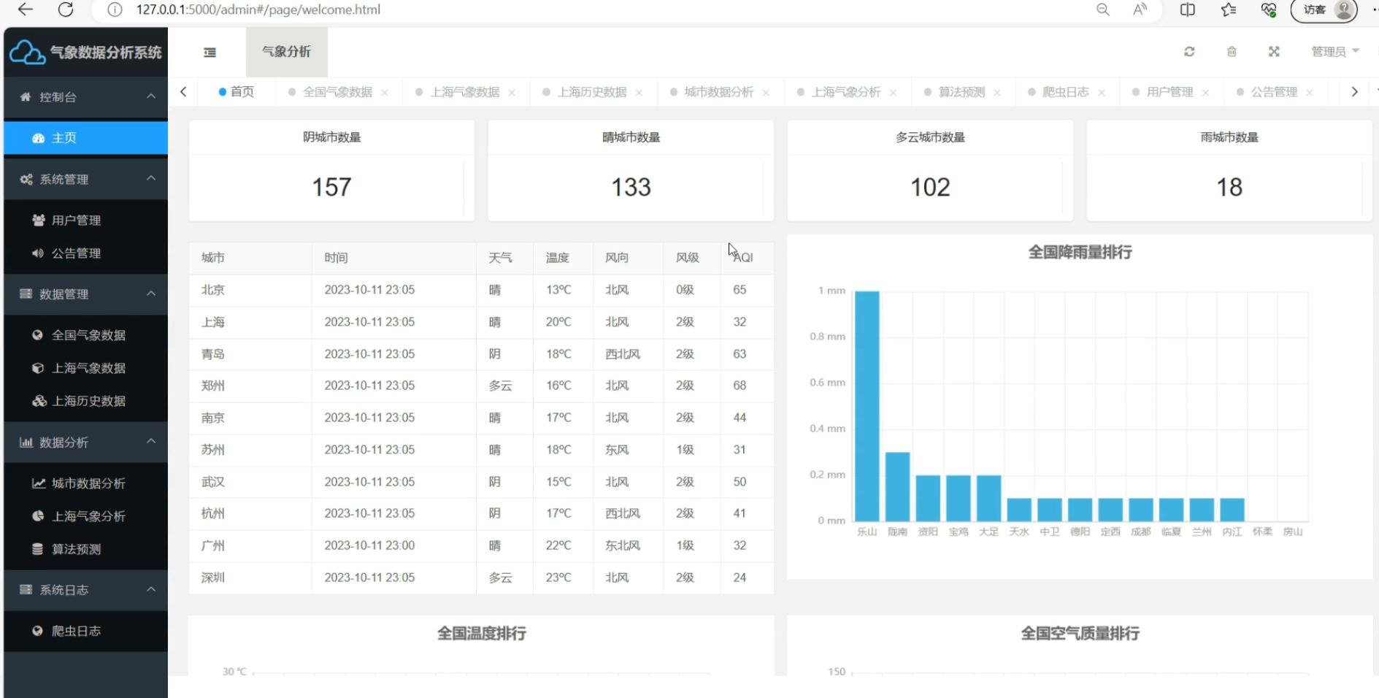Click the 雨城市数量 card value 18
Screen dimensions: 1379x698
click(1229, 188)
